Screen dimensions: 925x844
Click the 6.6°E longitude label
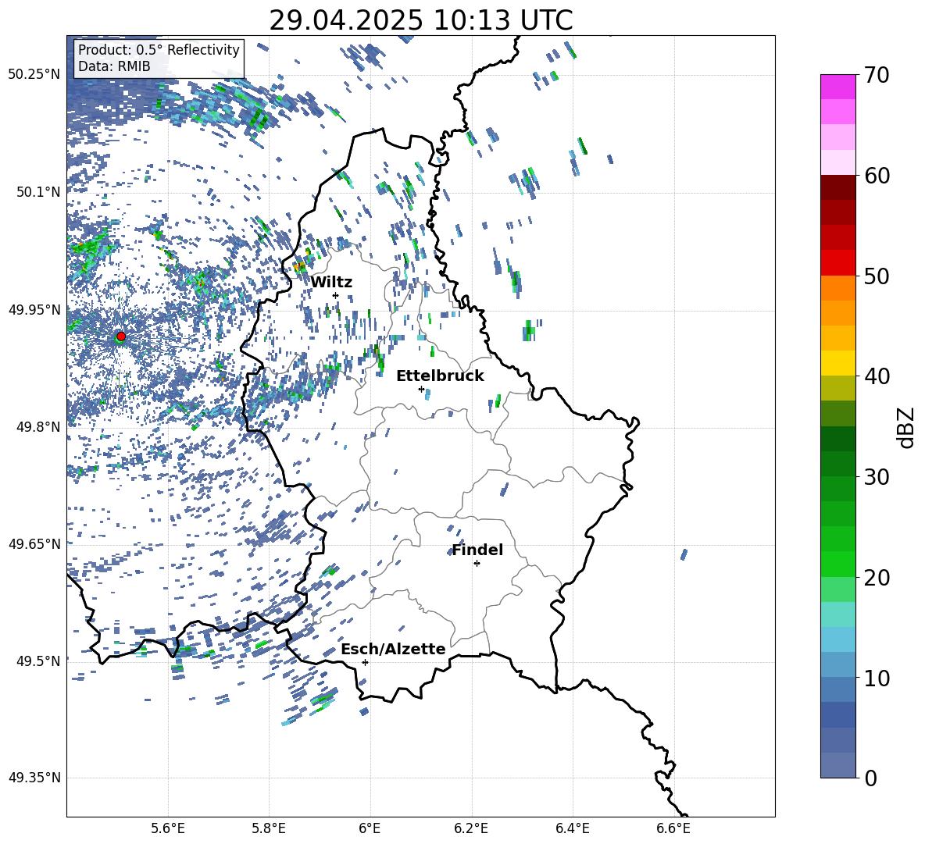pos(673,828)
